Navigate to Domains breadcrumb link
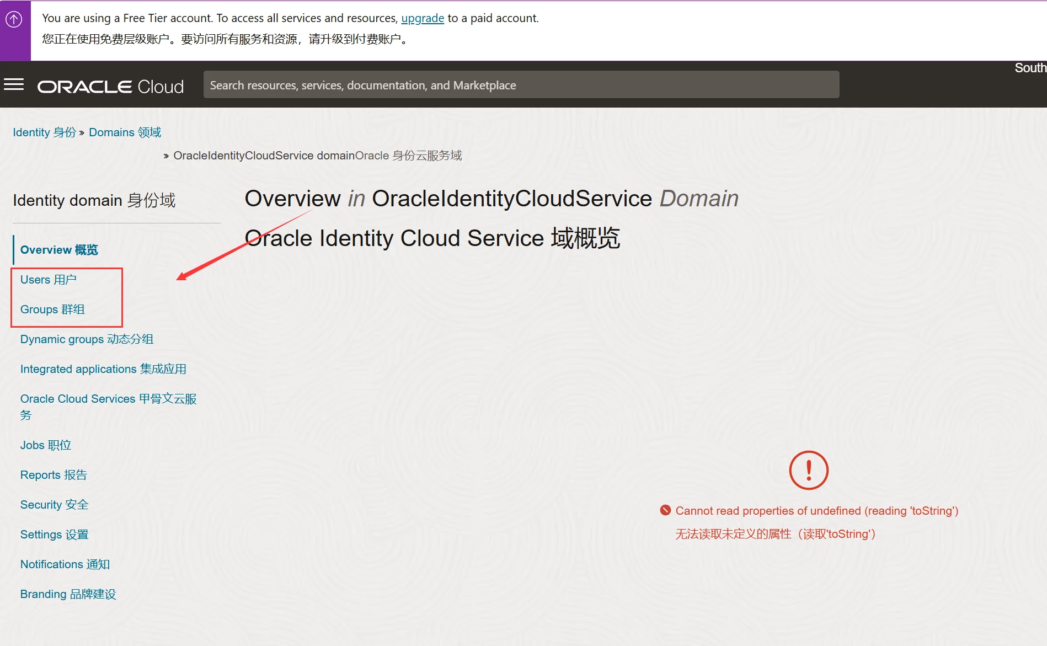Screen dimensions: 1047x646 [125, 132]
